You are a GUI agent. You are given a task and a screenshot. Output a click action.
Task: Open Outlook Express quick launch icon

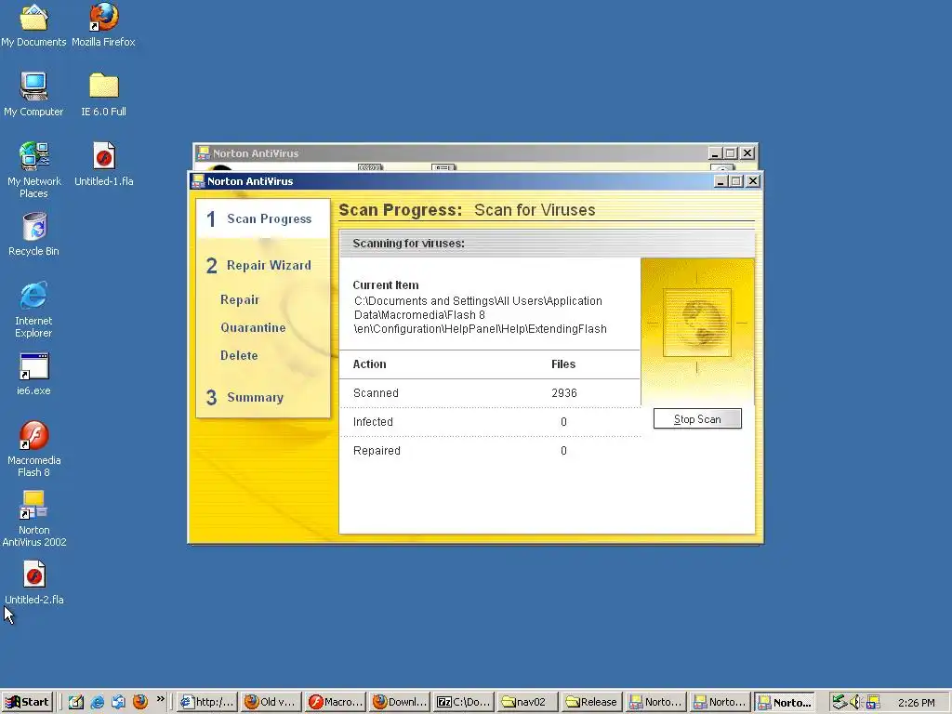click(x=118, y=703)
